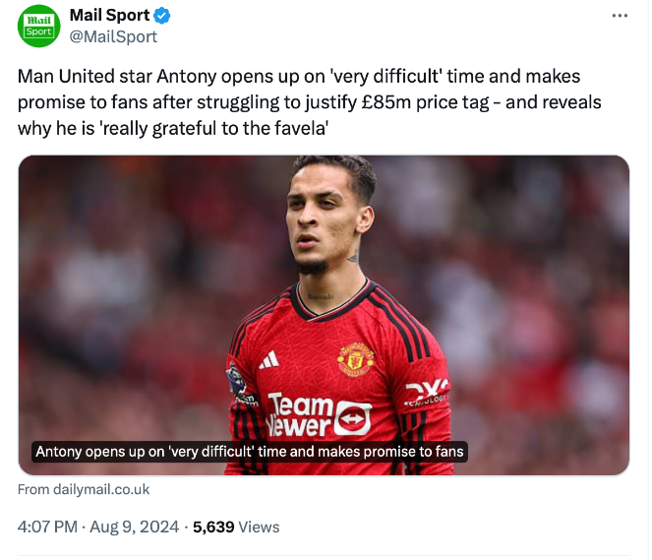The height and width of the screenshot is (560, 652).
Task: Open the 4:07 PM Aug 9, 2024 timestamp
Action: [x=98, y=527]
